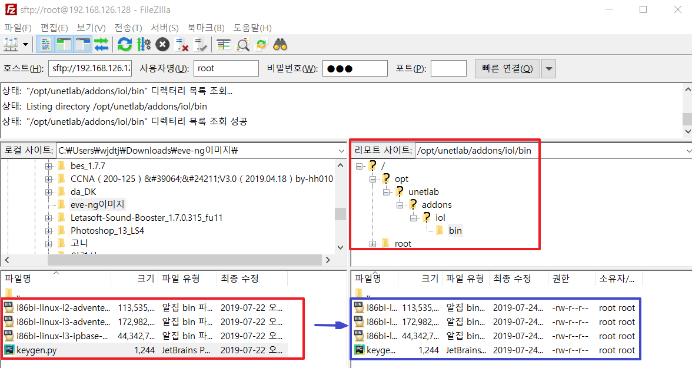
Task: Sort remote files by 소유자 column
Action: pyautogui.click(x=618, y=279)
